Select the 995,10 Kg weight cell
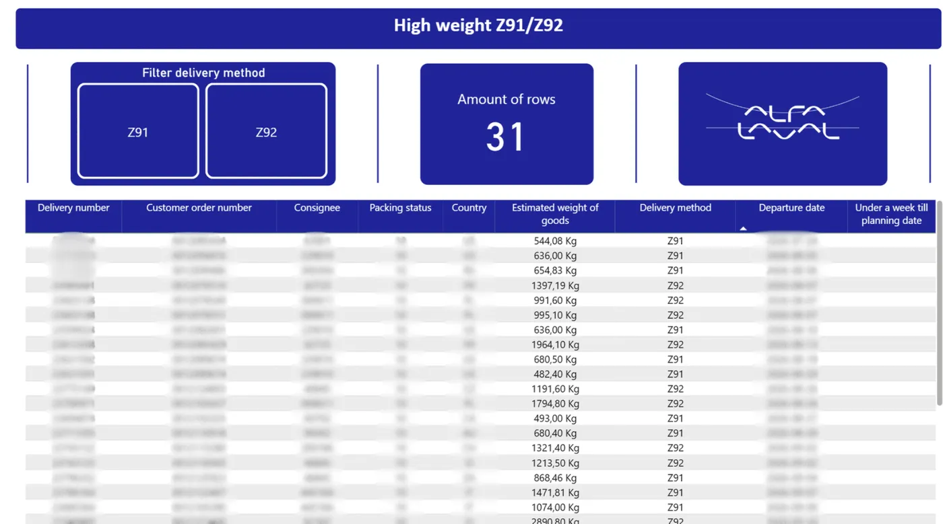 [555, 315]
